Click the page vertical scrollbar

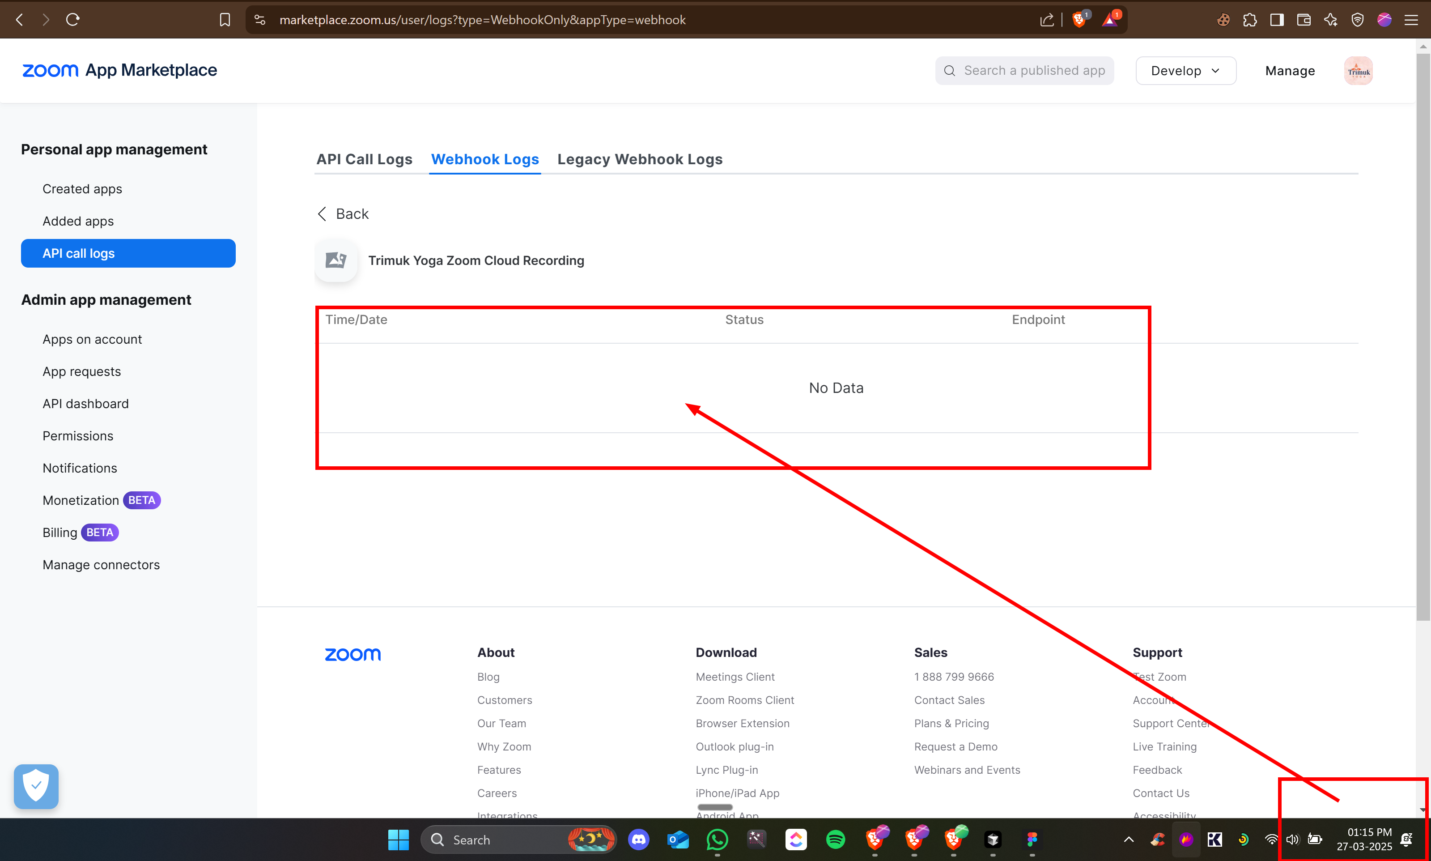1423,337
